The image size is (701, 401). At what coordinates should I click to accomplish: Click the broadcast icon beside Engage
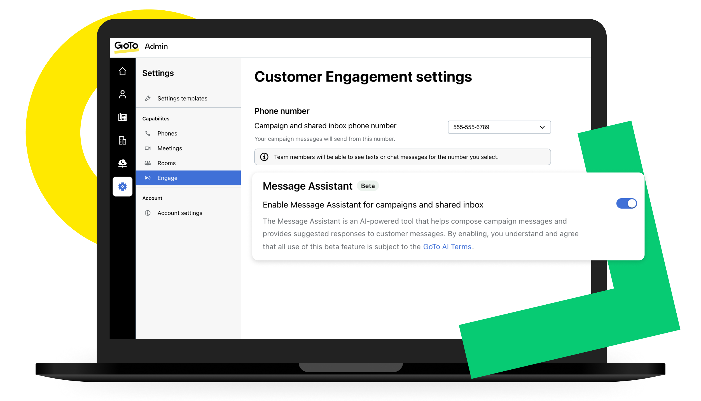[x=148, y=178]
